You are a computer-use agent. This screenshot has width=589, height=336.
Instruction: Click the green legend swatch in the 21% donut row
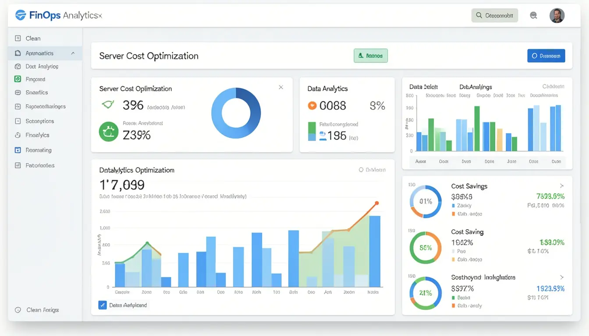tap(453, 297)
